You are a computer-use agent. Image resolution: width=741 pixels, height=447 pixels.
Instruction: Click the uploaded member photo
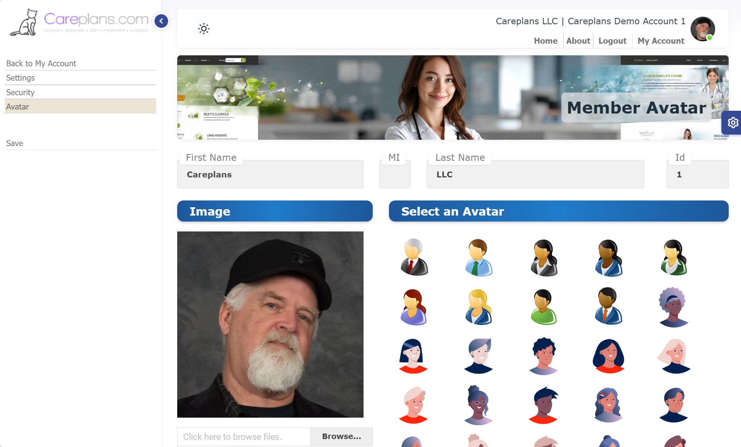coord(270,324)
